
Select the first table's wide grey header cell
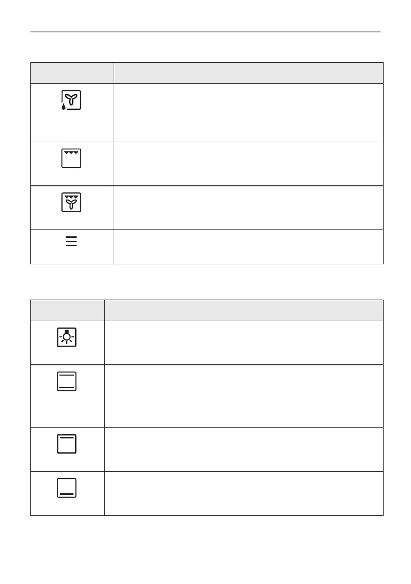coord(248,73)
